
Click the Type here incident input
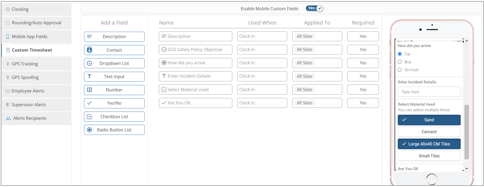(x=429, y=92)
